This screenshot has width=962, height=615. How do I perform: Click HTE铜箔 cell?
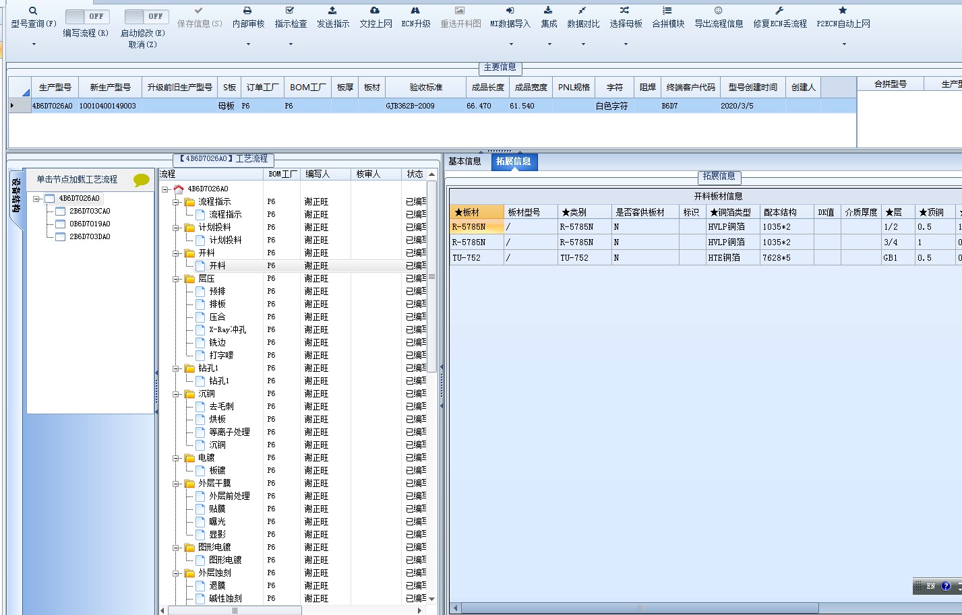732,258
